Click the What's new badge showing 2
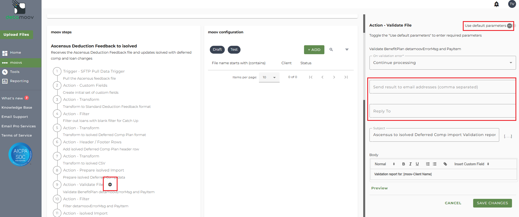The width and height of the screenshot is (519, 217). point(27,98)
